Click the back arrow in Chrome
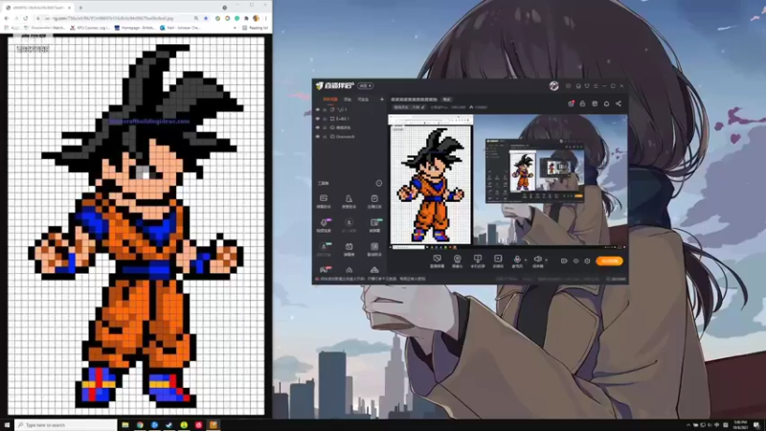Screen dimensions: 766x431 point(7,18)
